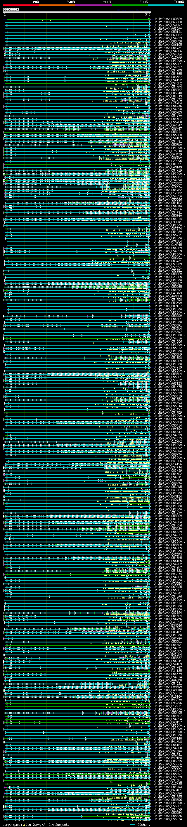The height and width of the screenshot is (827, 187).
Task: Select hit label UniRef100_B6AJF7
Action: pyautogui.click(x=168, y=35)
